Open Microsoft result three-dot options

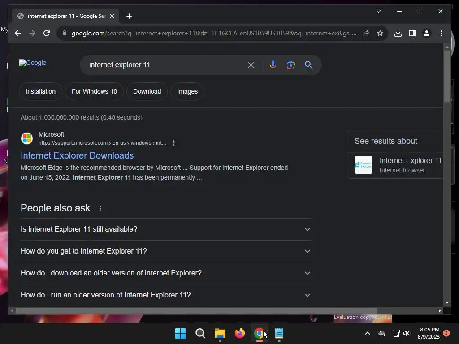[174, 143]
